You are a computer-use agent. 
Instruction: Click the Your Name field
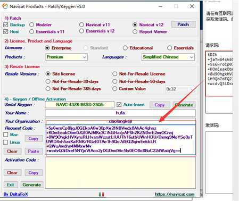tap(120, 113)
